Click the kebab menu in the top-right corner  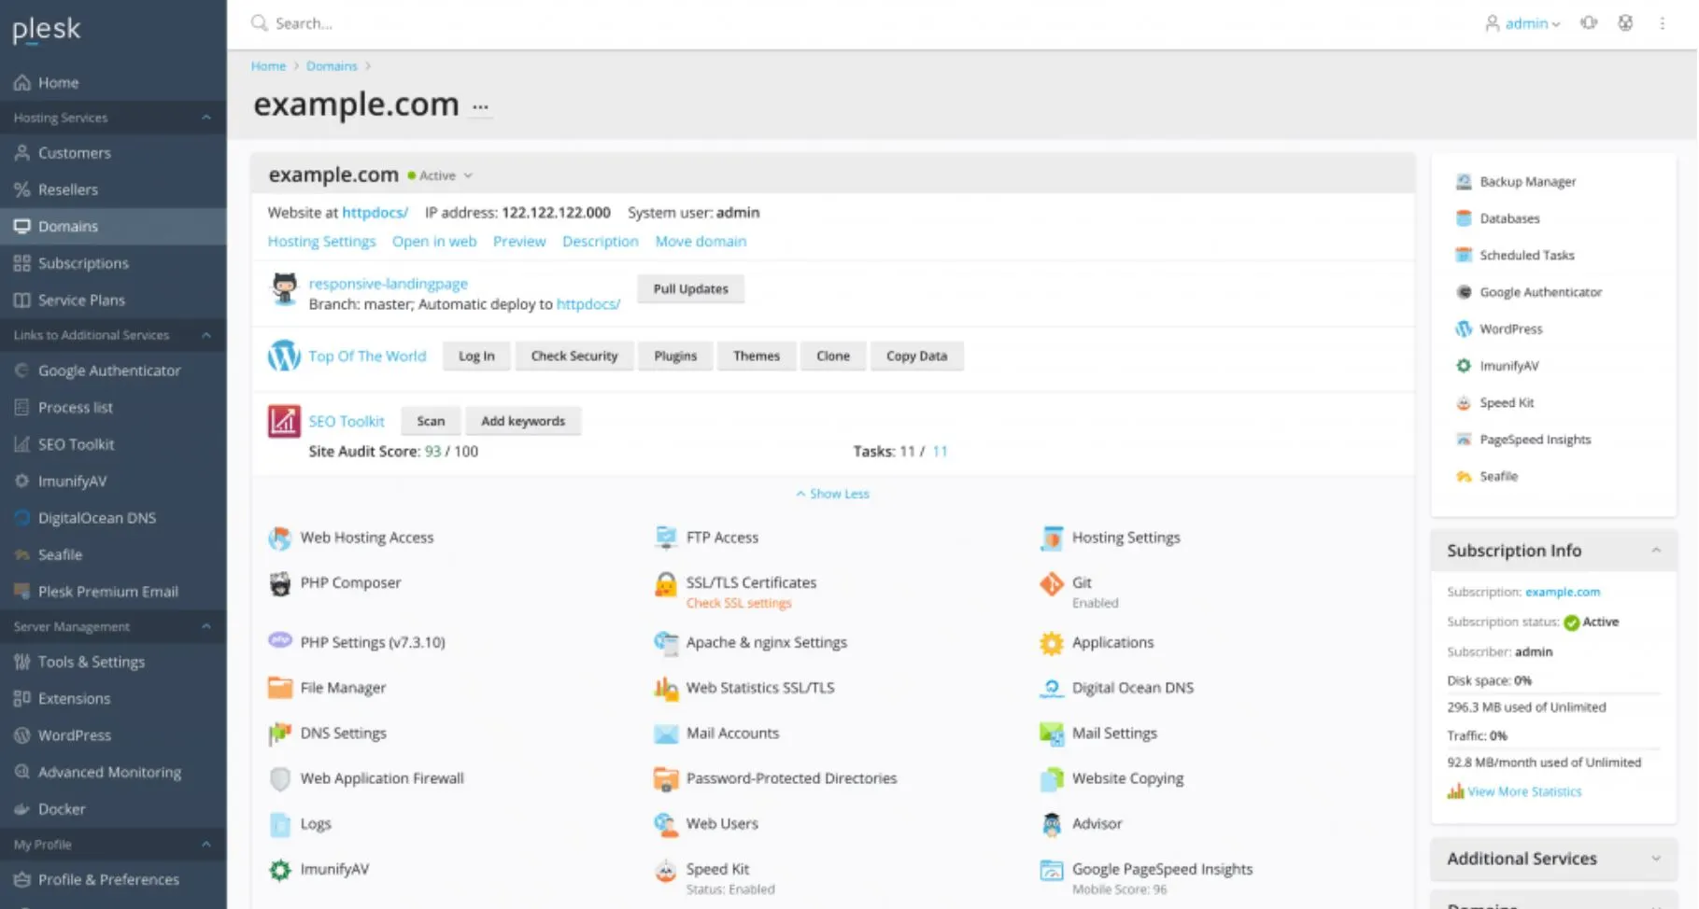[1663, 23]
